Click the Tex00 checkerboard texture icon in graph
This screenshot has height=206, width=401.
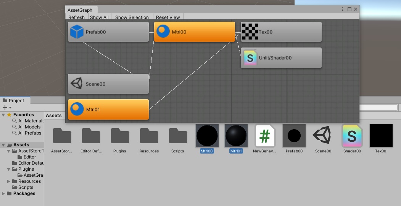(x=250, y=32)
